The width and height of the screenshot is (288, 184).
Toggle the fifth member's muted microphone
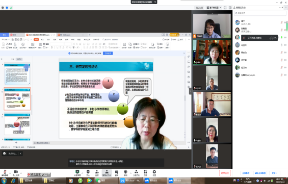coord(281,52)
